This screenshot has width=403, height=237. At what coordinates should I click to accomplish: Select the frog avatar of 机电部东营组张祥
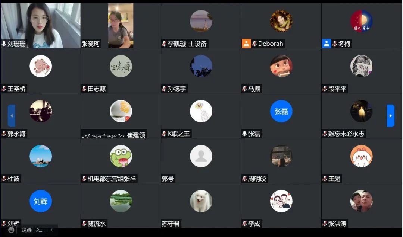click(121, 156)
